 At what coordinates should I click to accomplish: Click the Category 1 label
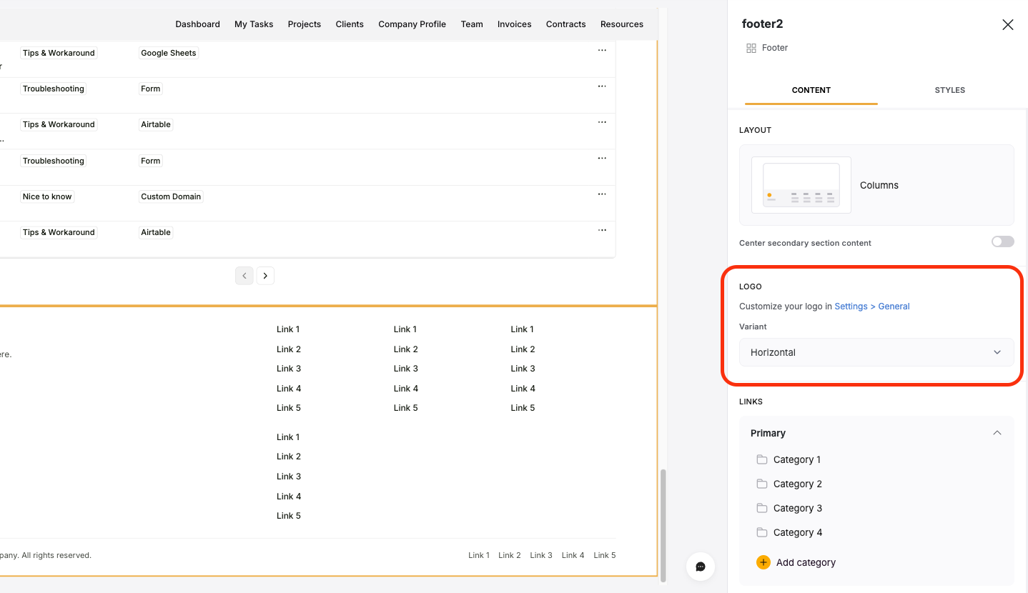point(797,459)
